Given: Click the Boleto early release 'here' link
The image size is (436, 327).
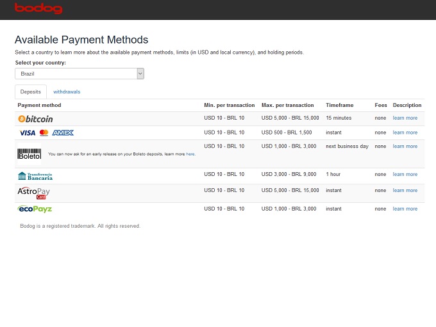Looking at the screenshot, I should [x=190, y=154].
